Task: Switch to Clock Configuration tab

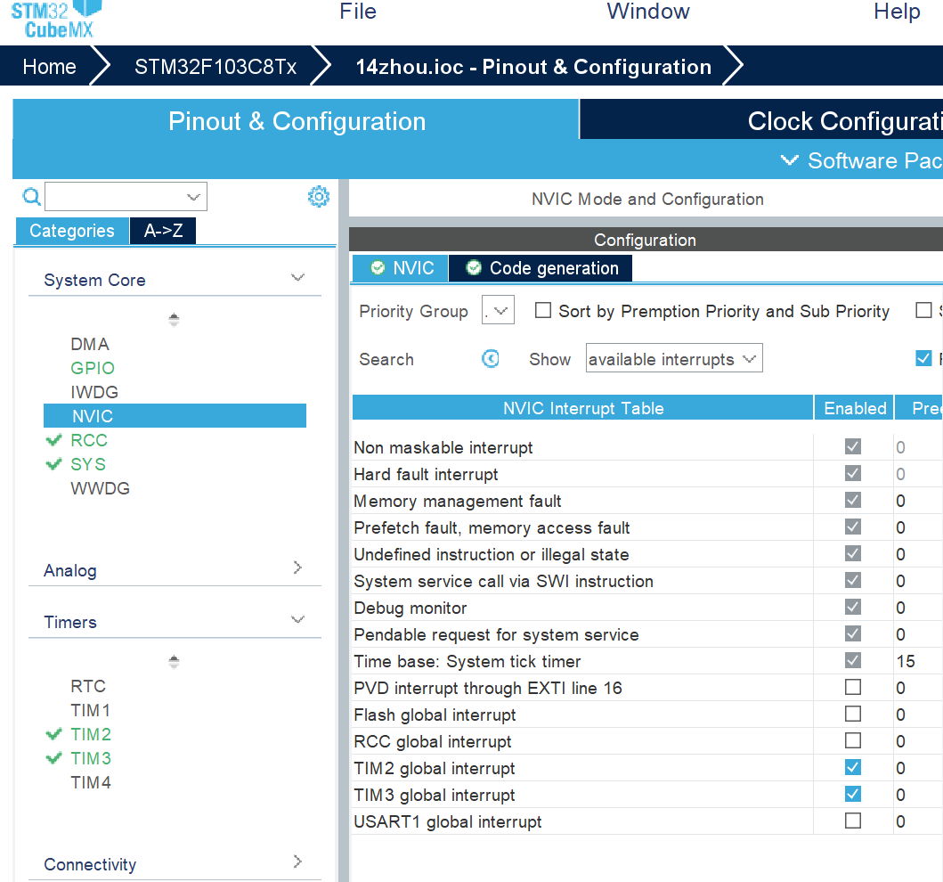Action: click(x=761, y=119)
